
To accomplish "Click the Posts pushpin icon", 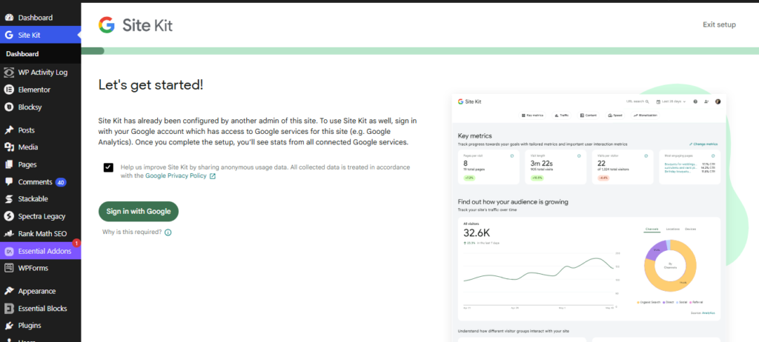I will point(9,130).
